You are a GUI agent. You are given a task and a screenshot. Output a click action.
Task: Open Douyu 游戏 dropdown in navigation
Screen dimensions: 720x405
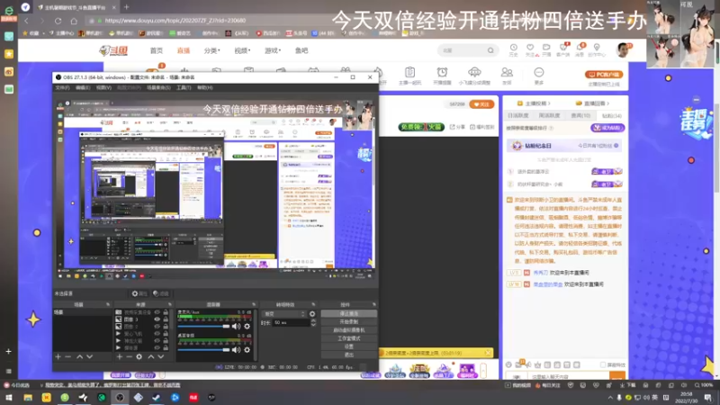tap(273, 50)
